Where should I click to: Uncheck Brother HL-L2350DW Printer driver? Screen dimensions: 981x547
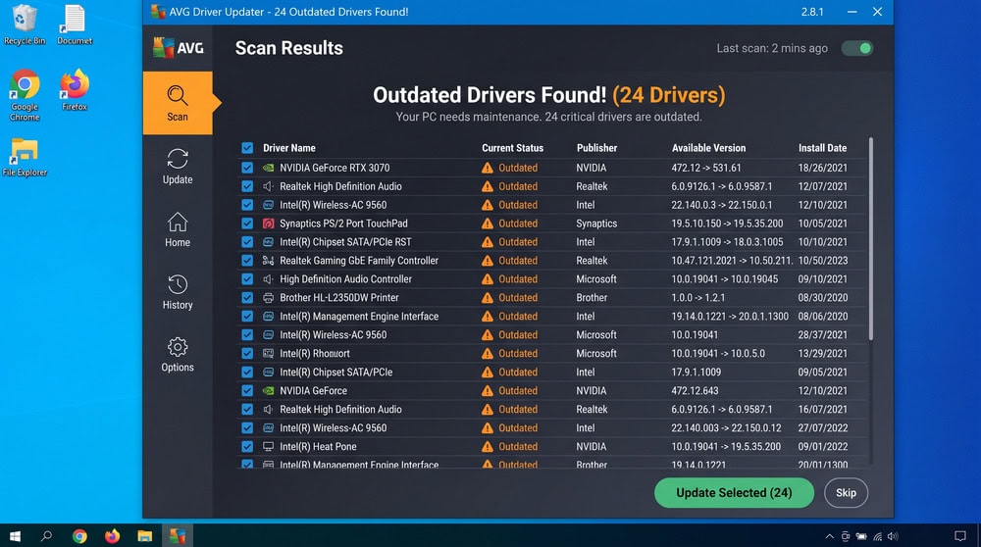click(x=247, y=298)
